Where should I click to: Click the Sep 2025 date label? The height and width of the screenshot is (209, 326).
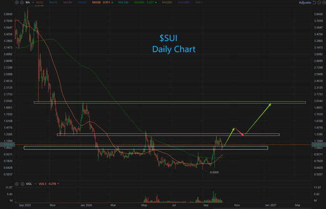(25, 205)
